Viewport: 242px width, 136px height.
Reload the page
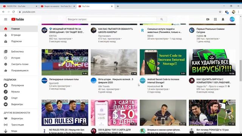point(14,12)
